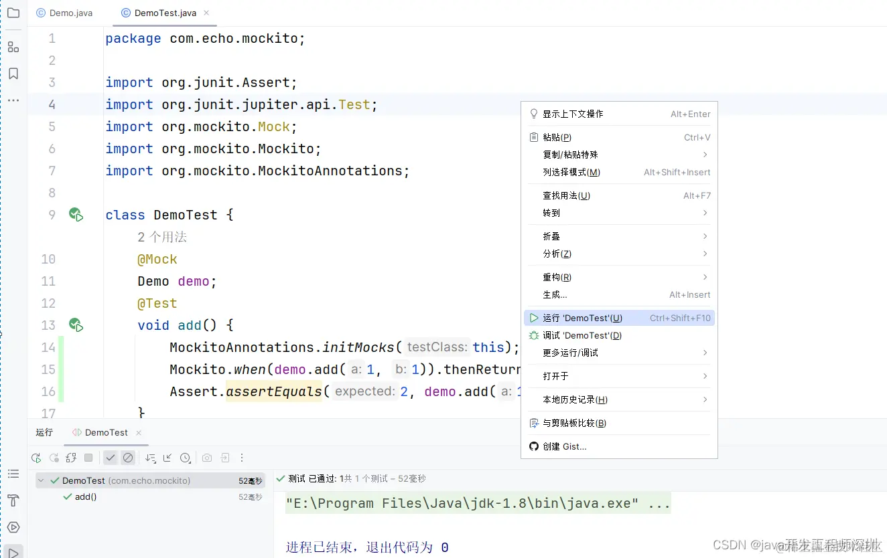Click the run gutter icon beside void add()
The width and height of the screenshot is (887, 558).
point(76,325)
